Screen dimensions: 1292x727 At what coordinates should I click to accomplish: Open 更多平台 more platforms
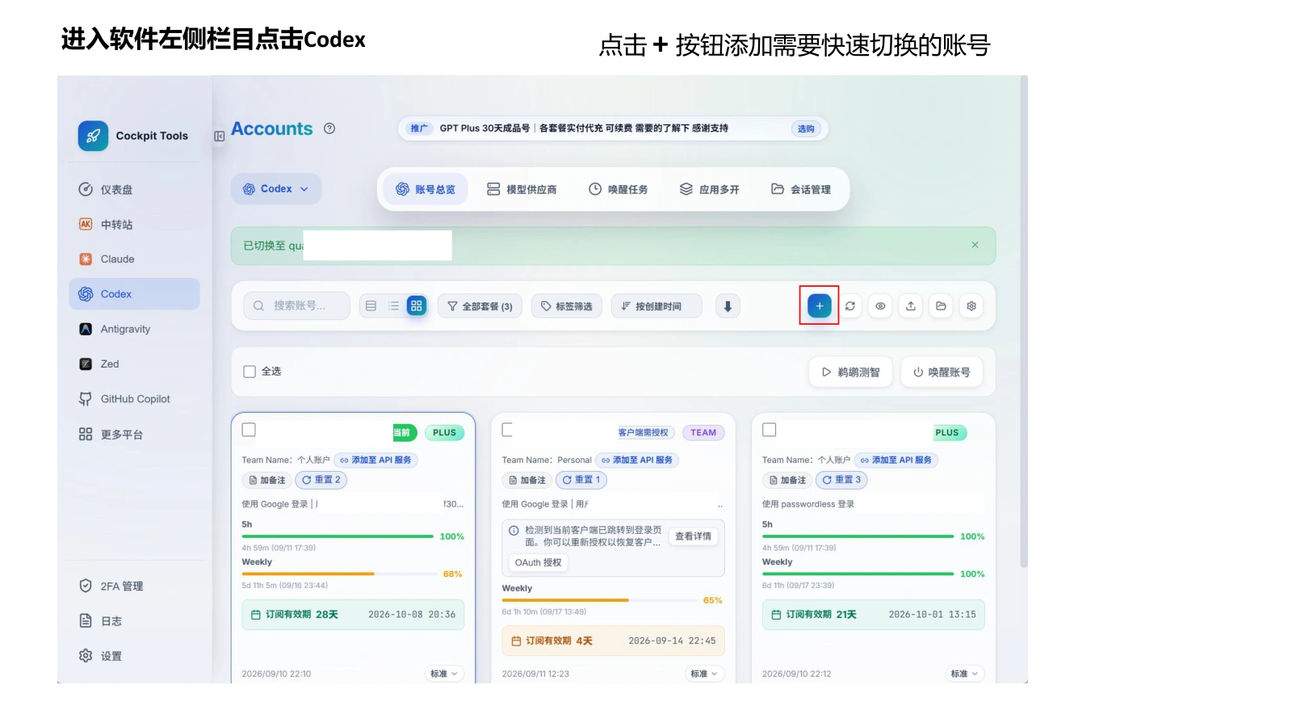[x=134, y=435]
